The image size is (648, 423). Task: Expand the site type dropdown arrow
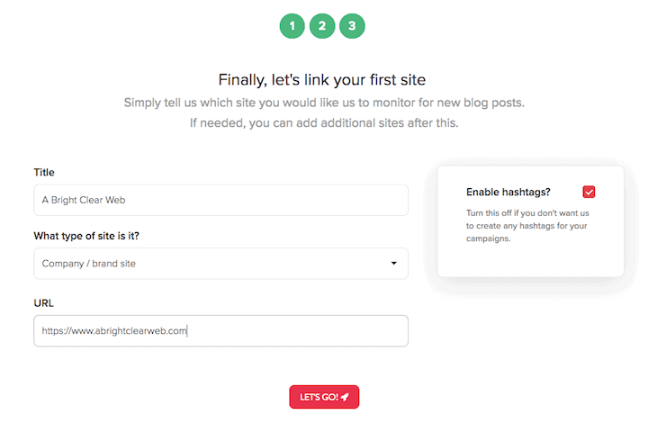point(393,264)
